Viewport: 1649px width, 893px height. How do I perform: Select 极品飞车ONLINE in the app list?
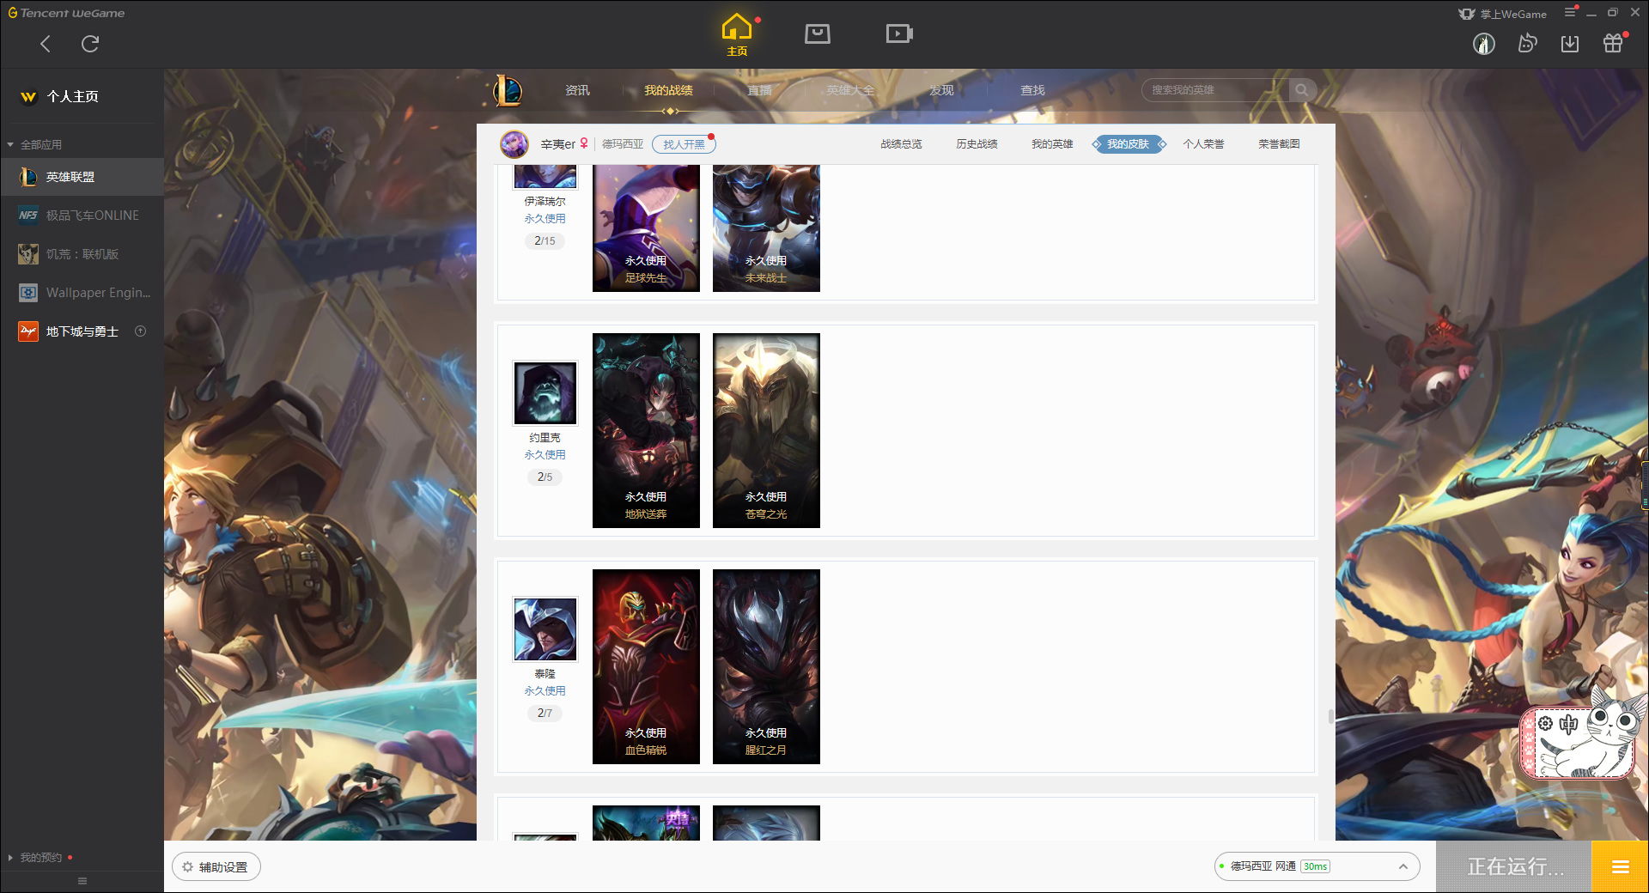point(82,216)
